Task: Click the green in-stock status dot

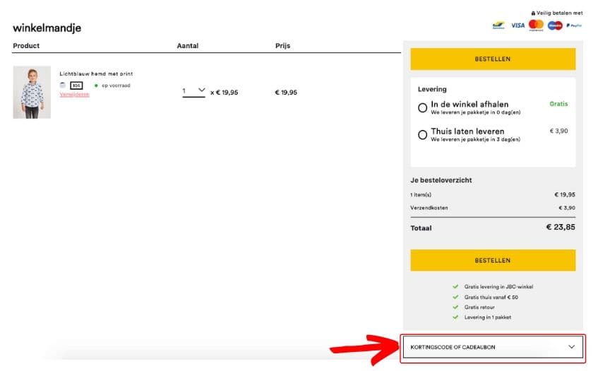Action: click(96, 86)
